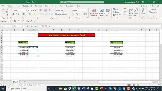Viewport: 162px width, 91px height.
Task: Apply Comma Style format
Action: click(80, 14)
